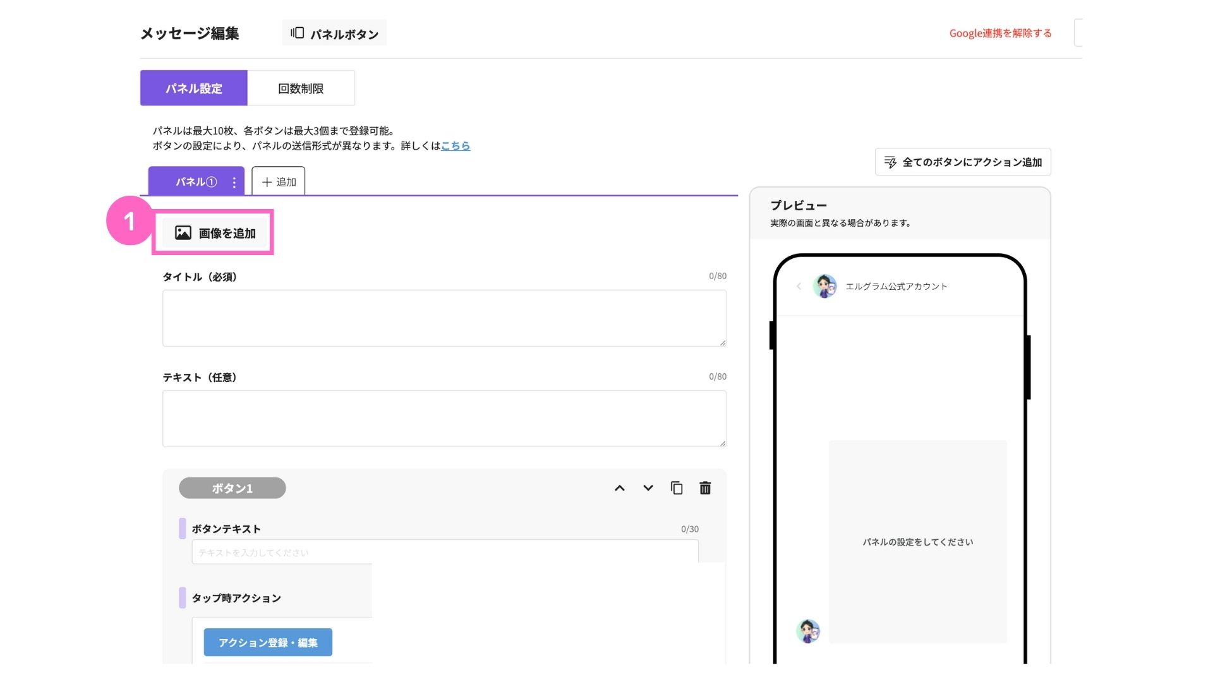Focus the ボタンテキスト input field

tap(445, 551)
